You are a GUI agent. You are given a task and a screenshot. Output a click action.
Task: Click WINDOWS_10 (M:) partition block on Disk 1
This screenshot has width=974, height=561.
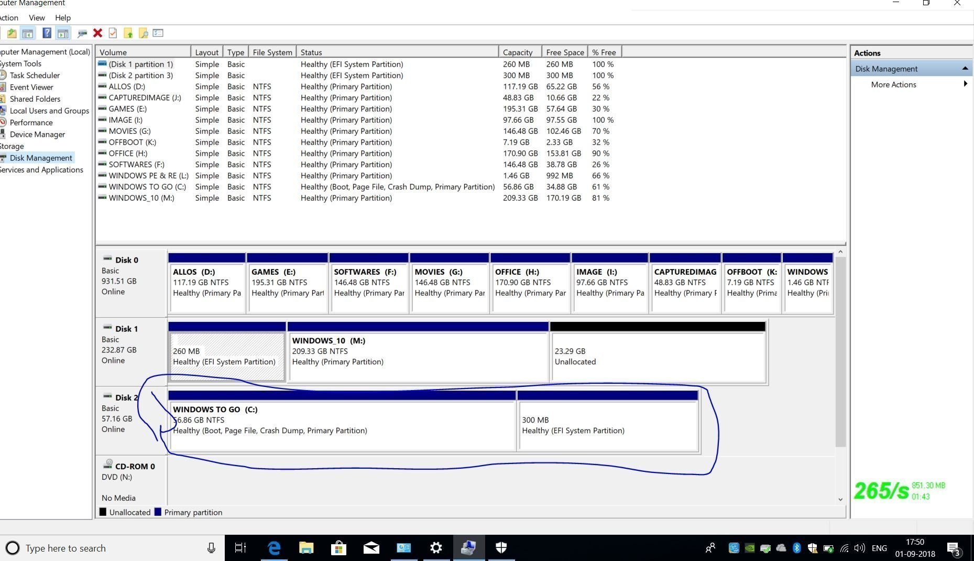click(418, 352)
